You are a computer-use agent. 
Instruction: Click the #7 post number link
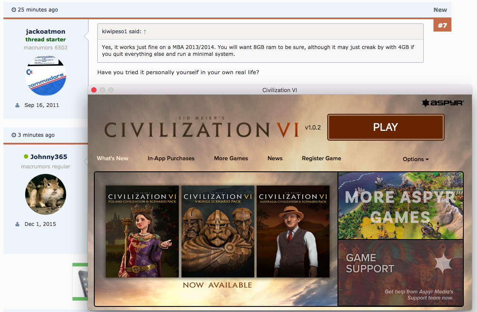click(x=442, y=25)
